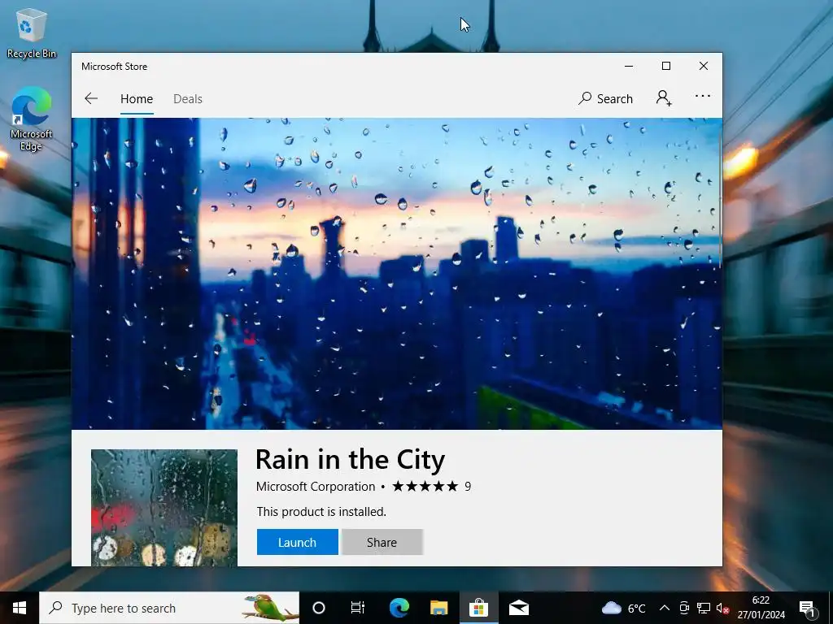
Task: Switch to the Deals tab
Action: coord(188,98)
